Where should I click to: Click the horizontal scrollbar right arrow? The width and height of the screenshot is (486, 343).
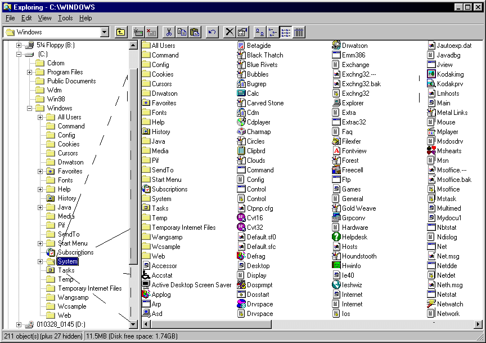click(478, 324)
